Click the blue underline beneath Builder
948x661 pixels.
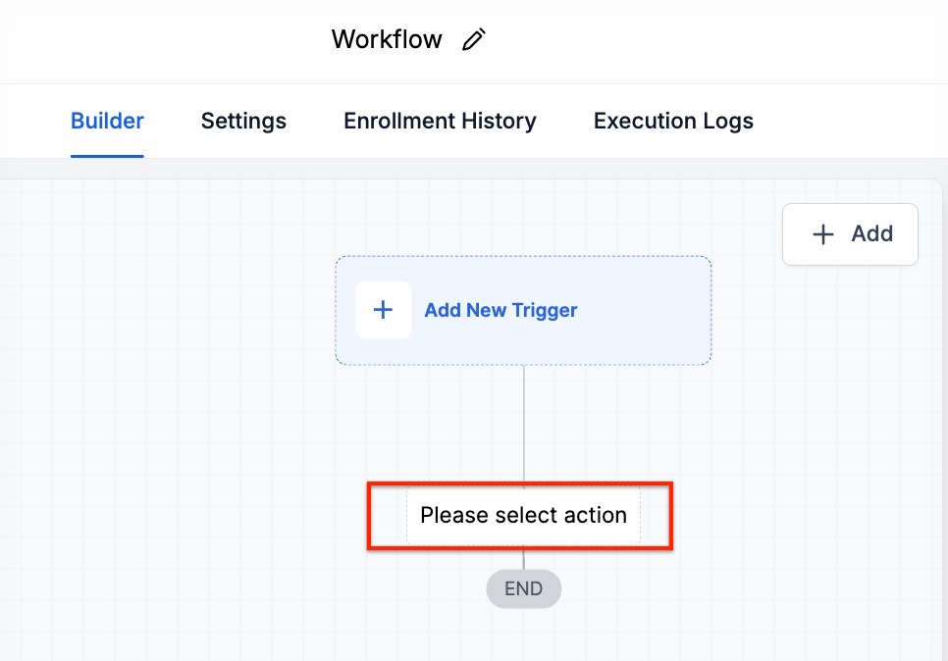107,156
